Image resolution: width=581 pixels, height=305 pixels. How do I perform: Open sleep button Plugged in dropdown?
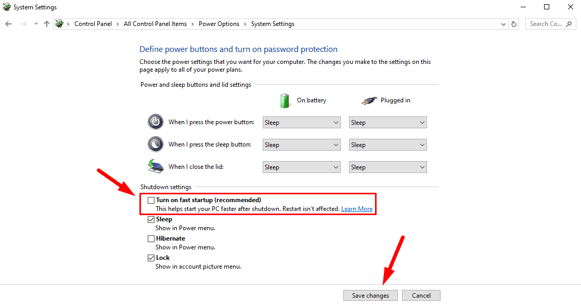(388, 145)
